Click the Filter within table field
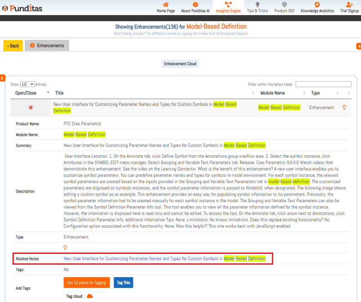This screenshot has height=302, width=361. [x=323, y=84]
